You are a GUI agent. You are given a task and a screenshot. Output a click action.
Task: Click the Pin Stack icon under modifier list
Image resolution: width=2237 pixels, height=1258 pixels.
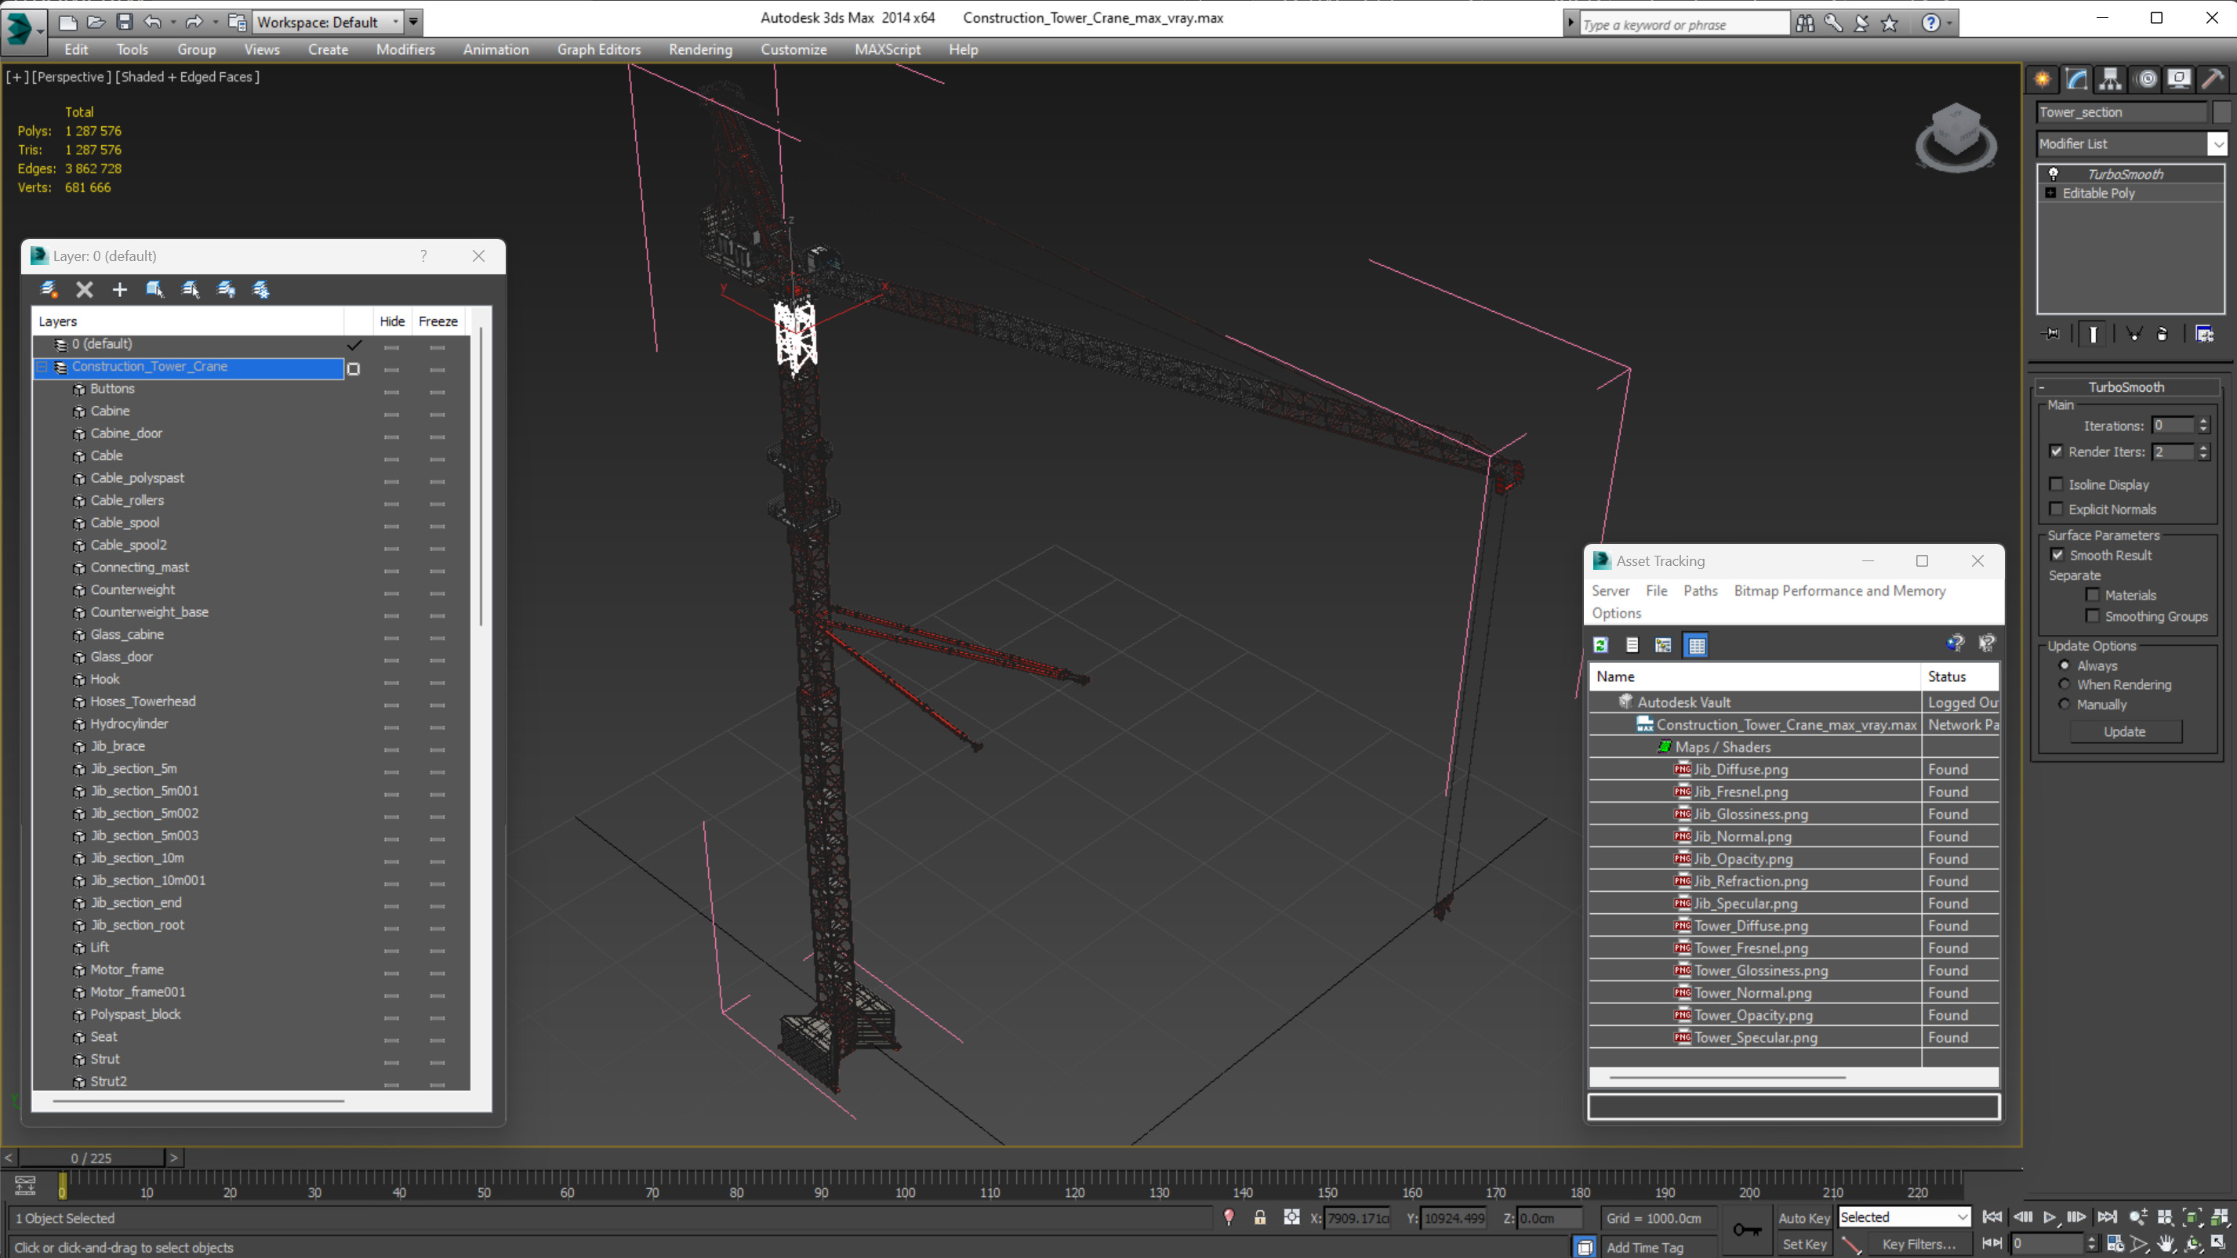coord(2051,334)
